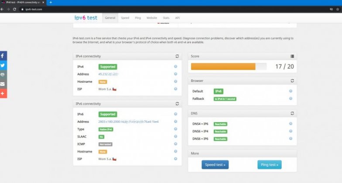The height and width of the screenshot is (183, 342).
Task: Show help for Browser Default row
Action: coord(291,91)
